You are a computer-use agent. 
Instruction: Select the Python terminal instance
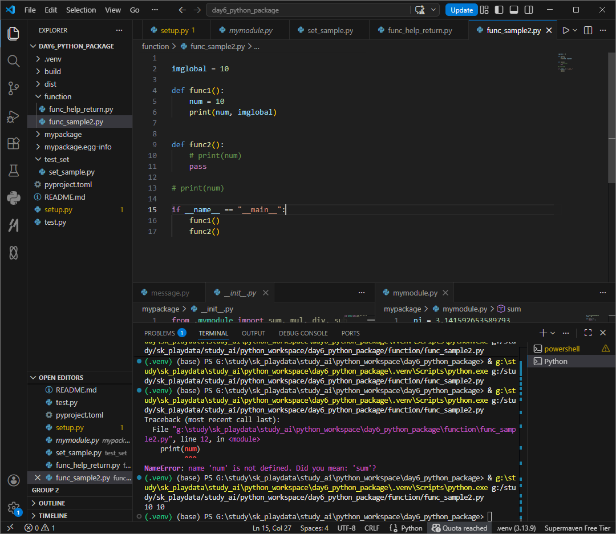click(571, 361)
